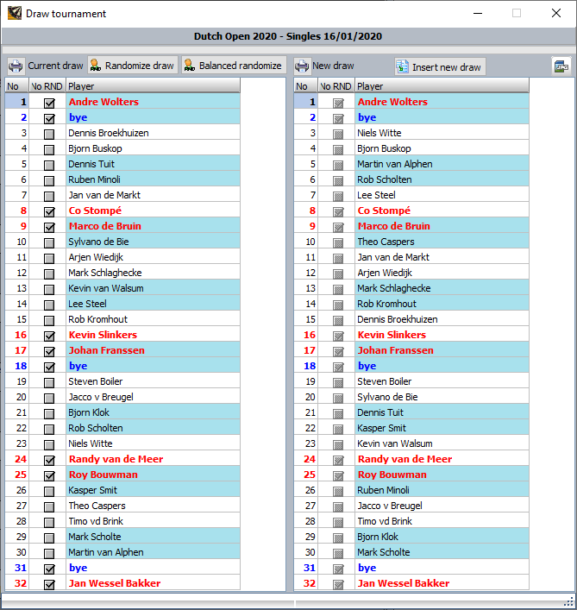Click the Balanced randomize button
The width and height of the screenshot is (577, 610).
point(233,66)
